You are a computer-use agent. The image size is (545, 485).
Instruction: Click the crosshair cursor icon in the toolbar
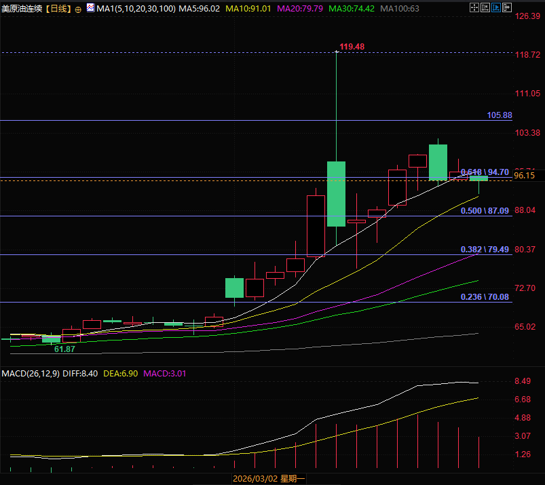point(474,7)
